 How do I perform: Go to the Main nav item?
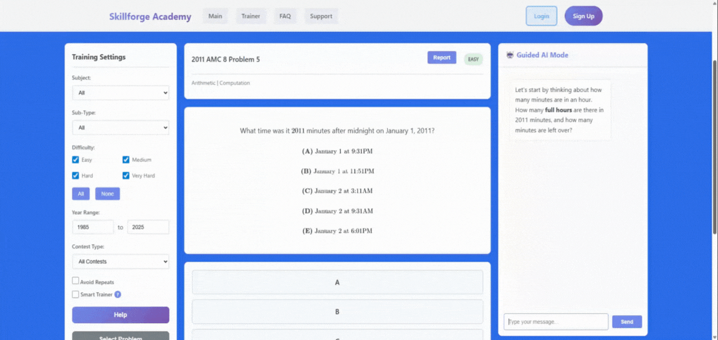click(x=215, y=16)
